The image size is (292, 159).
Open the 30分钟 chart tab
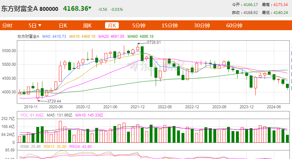click(x=202, y=25)
